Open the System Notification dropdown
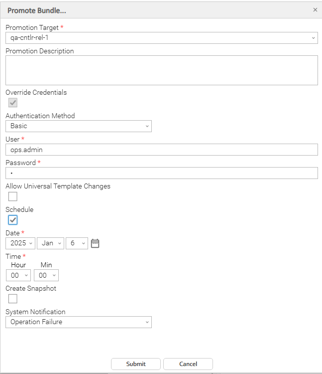322x374 pixels. [78, 322]
